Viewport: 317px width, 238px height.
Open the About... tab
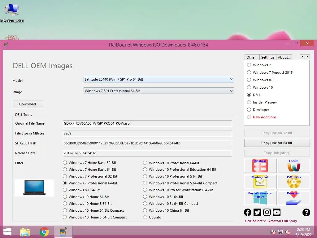[x=284, y=57]
